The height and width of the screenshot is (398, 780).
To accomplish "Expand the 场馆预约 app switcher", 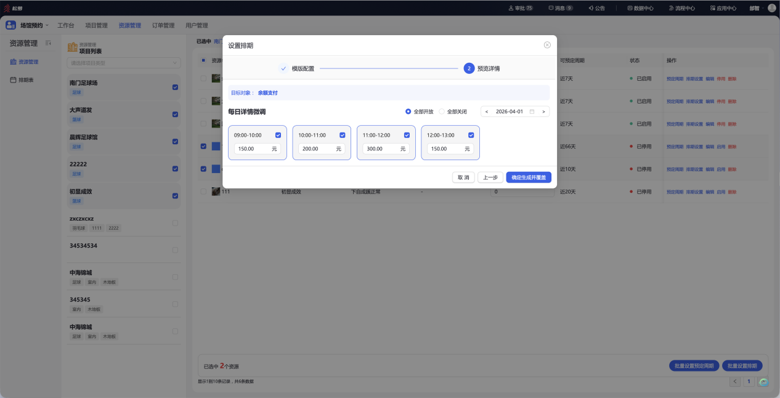I will point(28,25).
